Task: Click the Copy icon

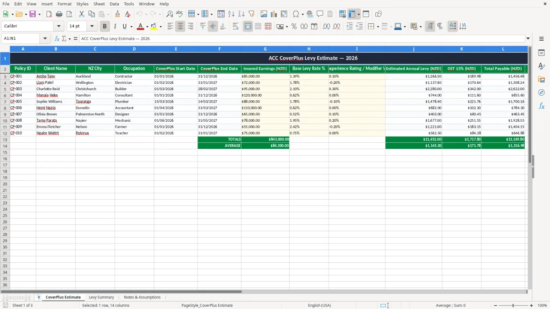Action: coord(91,14)
